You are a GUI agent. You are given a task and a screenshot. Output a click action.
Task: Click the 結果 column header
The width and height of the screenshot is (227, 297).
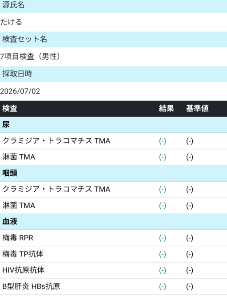click(x=166, y=108)
